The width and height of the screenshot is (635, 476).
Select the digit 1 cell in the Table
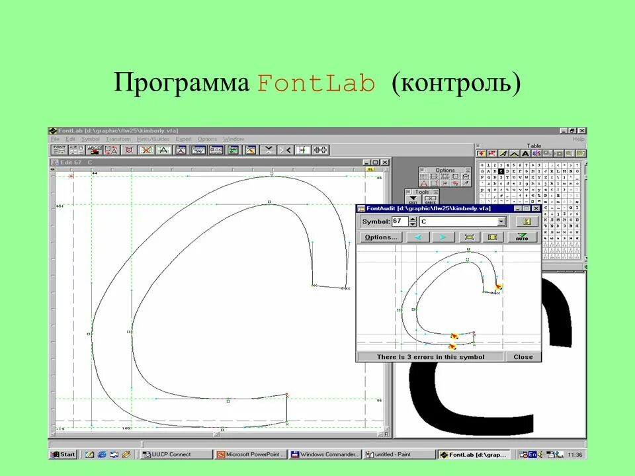tap(488, 165)
